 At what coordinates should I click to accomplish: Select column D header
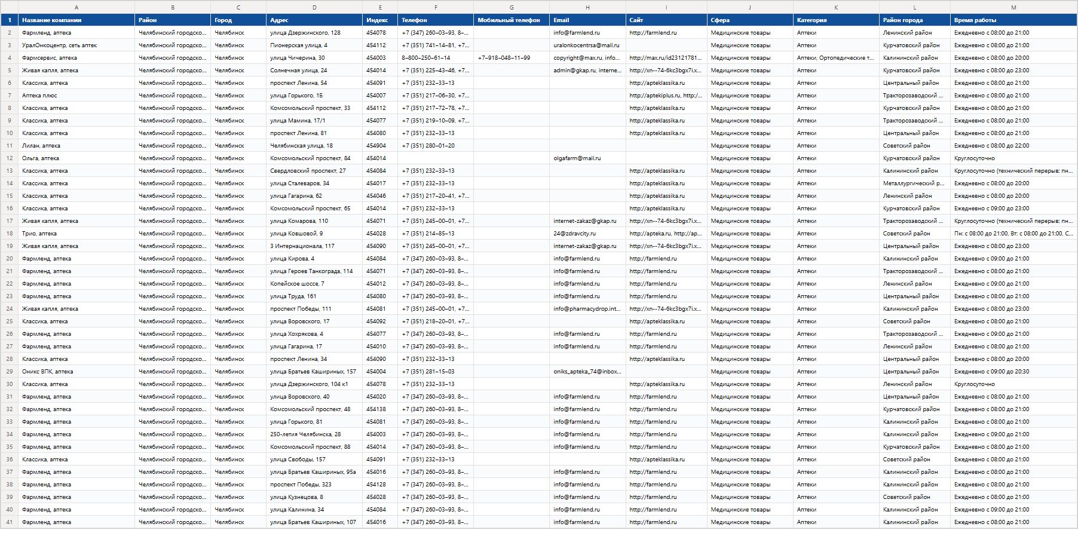click(314, 7)
